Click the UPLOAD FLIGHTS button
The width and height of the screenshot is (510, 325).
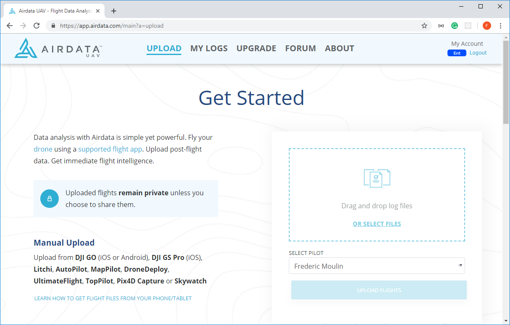379,290
